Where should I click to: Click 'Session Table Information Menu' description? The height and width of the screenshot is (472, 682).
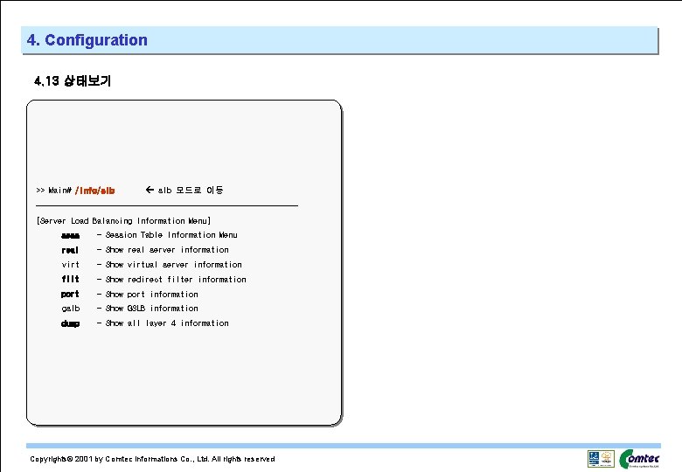pos(171,235)
